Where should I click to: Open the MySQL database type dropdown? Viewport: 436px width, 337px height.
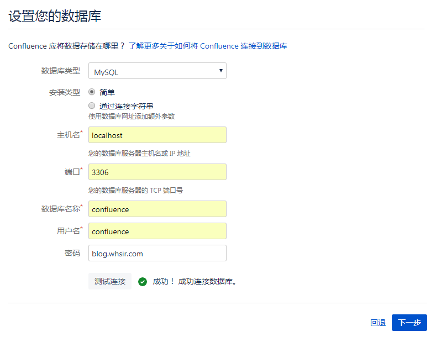click(x=157, y=71)
